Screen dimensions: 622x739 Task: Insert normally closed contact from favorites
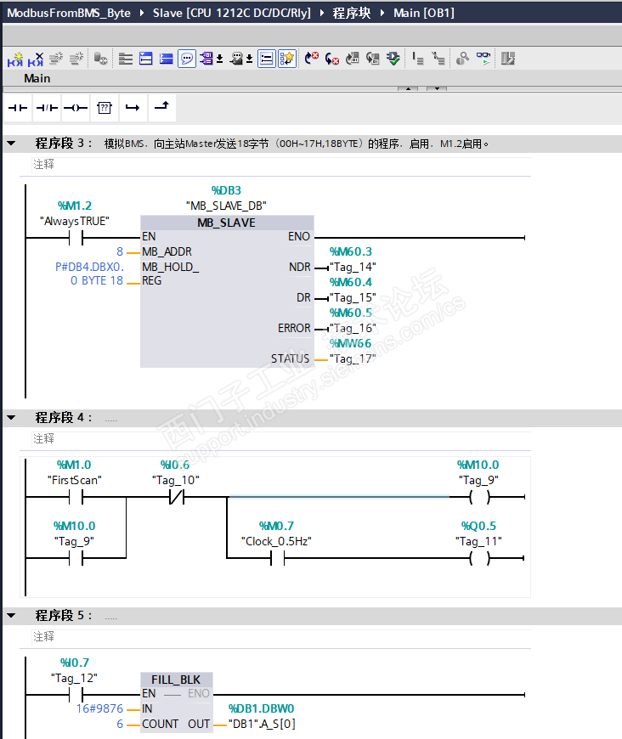pyautogui.click(x=47, y=108)
